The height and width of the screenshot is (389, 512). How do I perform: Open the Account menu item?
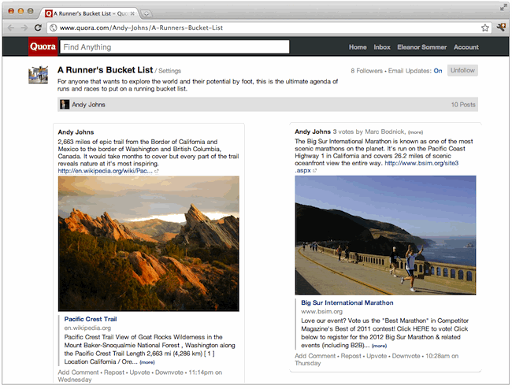click(x=466, y=47)
